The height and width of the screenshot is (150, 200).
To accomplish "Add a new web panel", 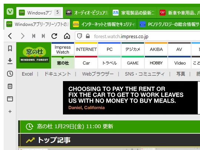I will pos(10,111).
